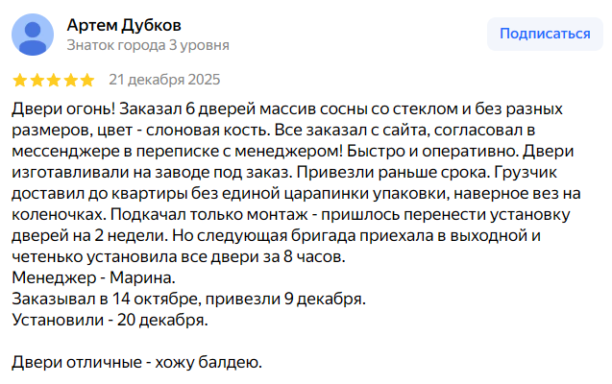Click the review date 21 декабря 2025
The width and height of the screenshot is (612, 384).
click(163, 79)
